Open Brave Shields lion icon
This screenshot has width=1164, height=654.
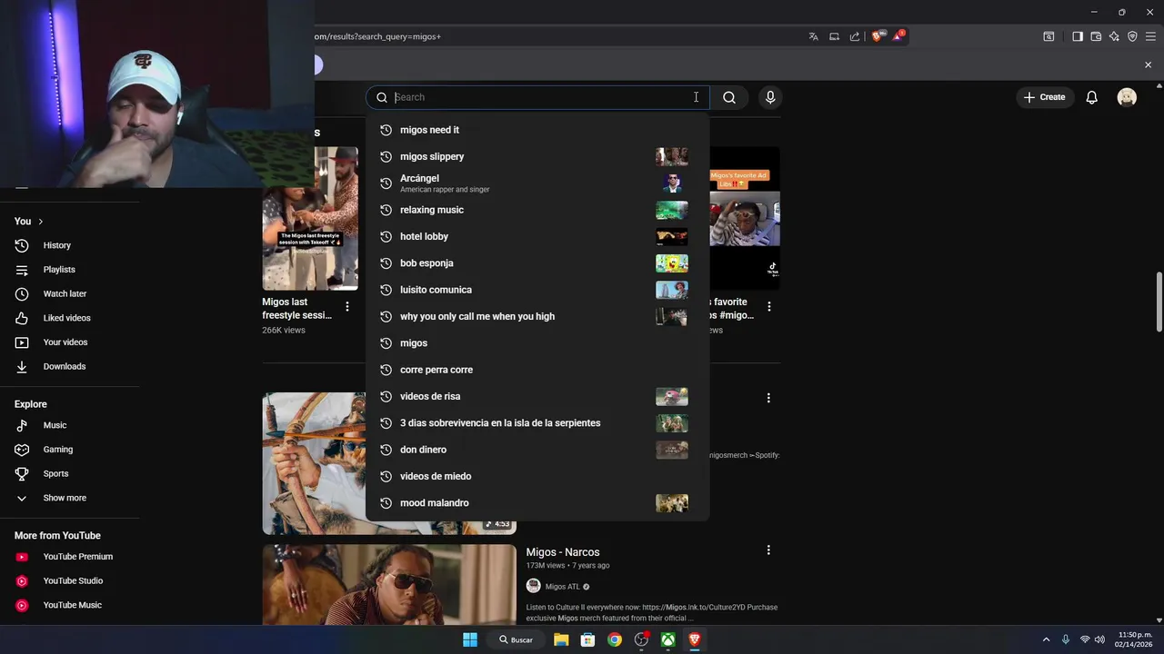877,36
